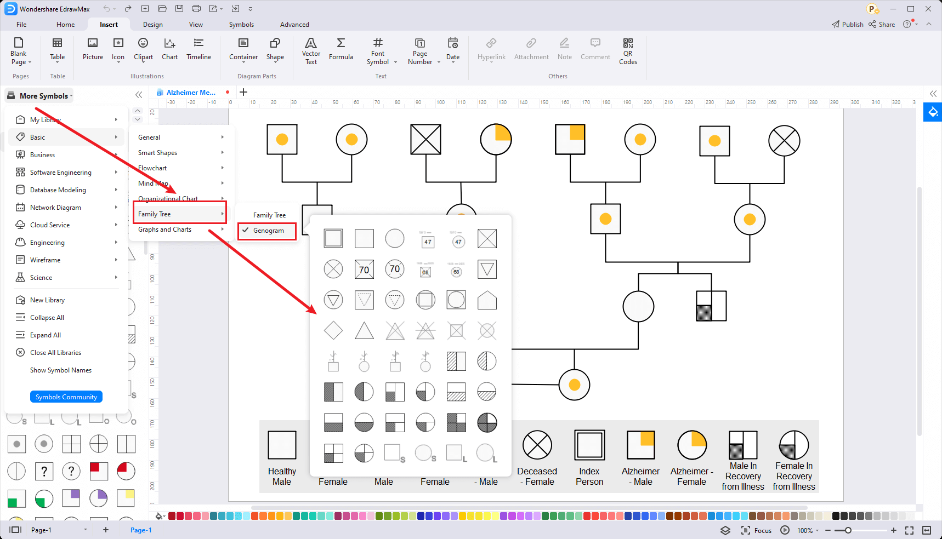Insert a Container diagram part
942x539 pixels.
(x=243, y=50)
